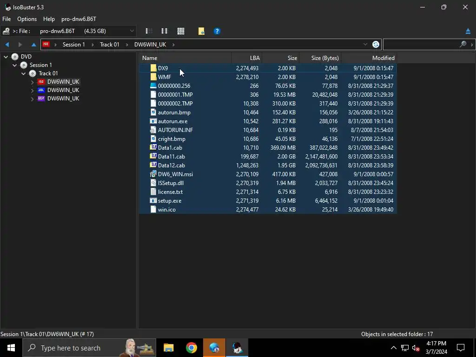
Task: Click the DW6_WIN.msi installer icon
Action: pos(153,174)
